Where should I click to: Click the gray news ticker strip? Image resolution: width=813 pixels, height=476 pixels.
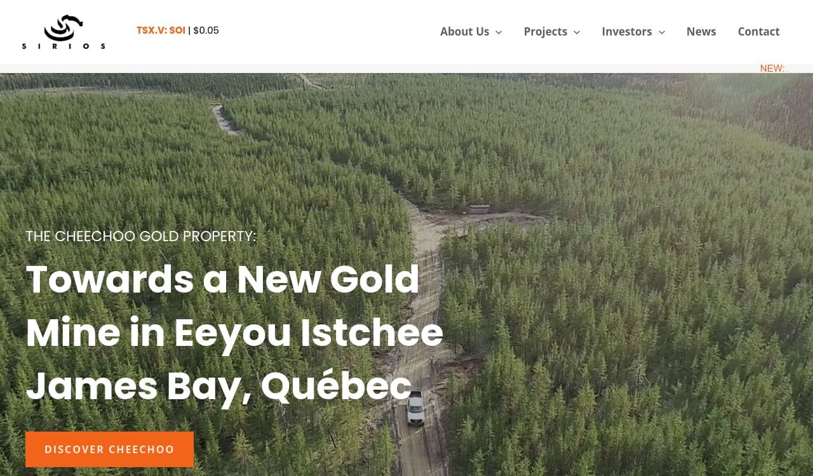pyautogui.click(x=406, y=69)
